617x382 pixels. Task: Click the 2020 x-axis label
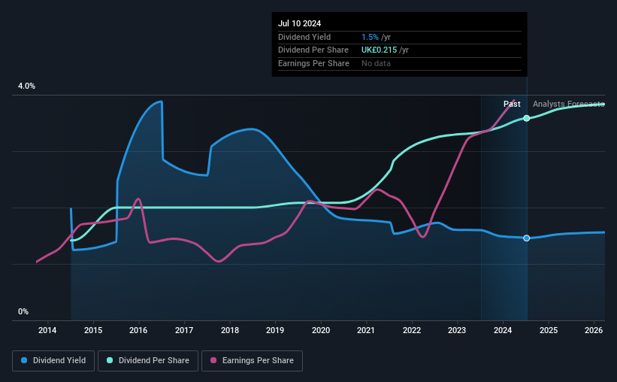pyautogui.click(x=321, y=330)
